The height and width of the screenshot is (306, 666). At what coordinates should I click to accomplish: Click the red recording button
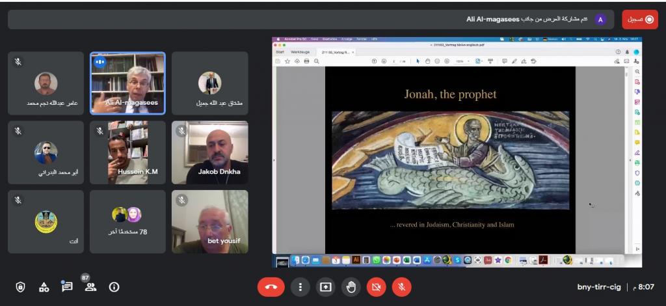point(640,20)
